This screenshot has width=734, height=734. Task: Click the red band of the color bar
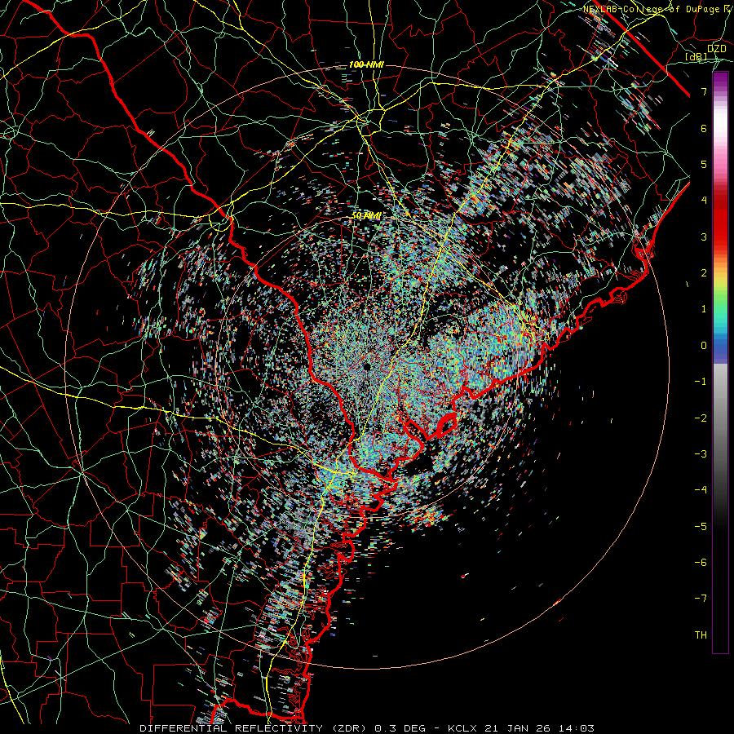[x=720, y=220]
